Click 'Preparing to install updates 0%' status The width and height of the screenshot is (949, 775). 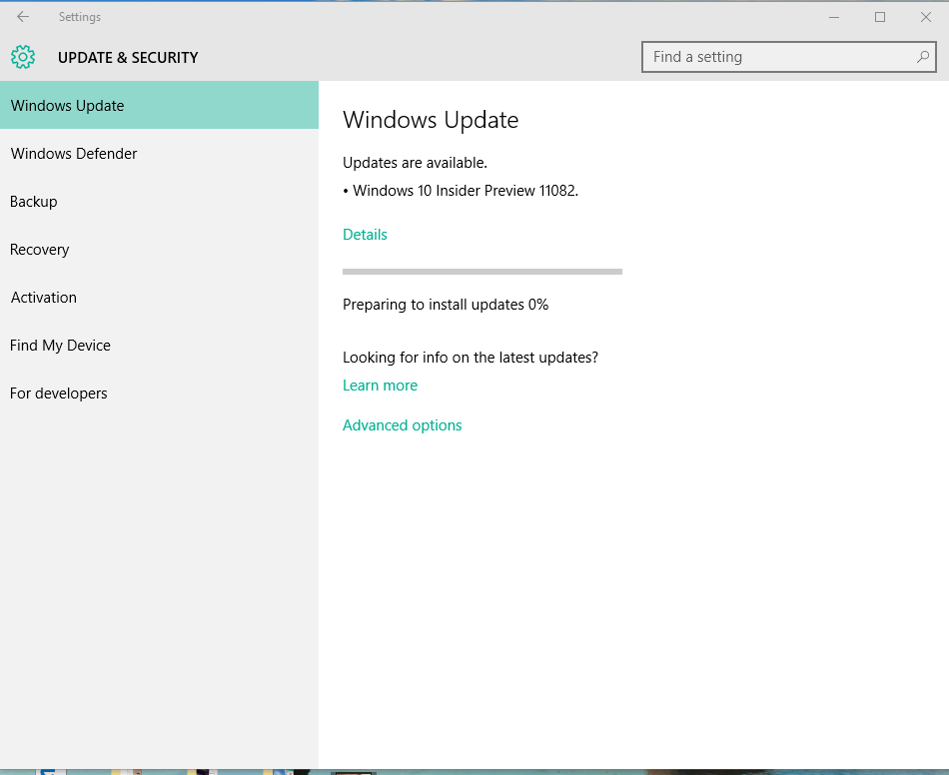tap(446, 305)
